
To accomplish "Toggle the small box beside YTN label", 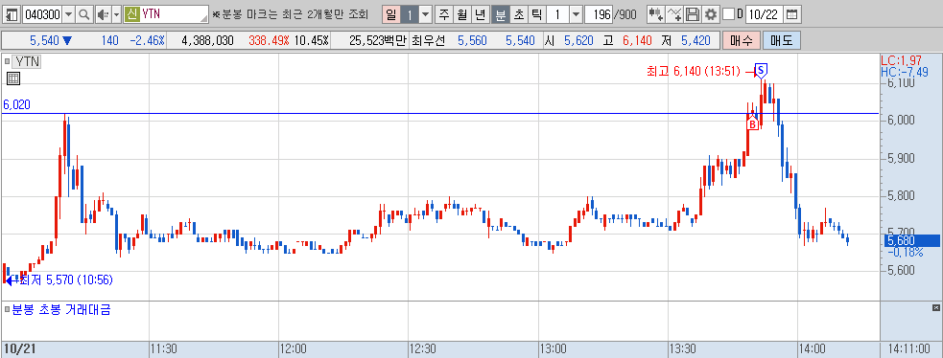I will click(x=8, y=60).
